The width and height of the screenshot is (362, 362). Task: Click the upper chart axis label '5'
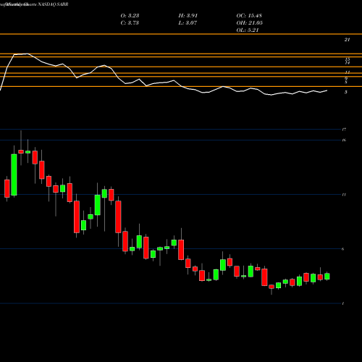346,92
